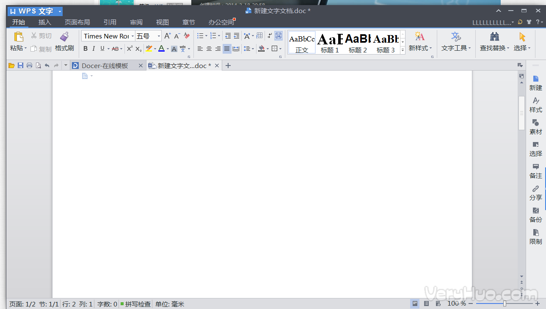Click the Format Painter (格式刷) brush icon
The image size is (546, 309).
pyautogui.click(x=64, y=37)
